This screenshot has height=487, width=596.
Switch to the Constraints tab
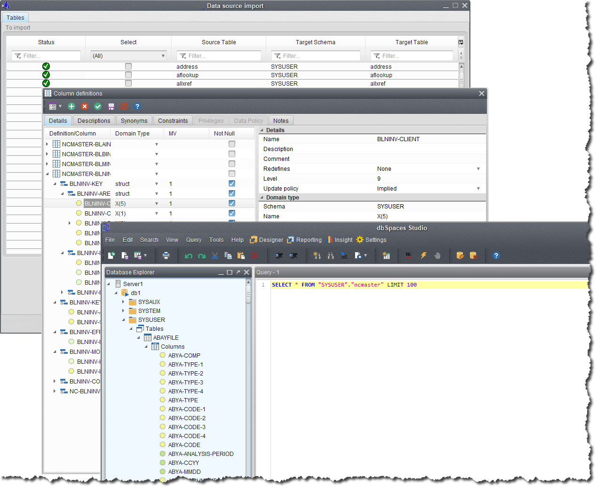pyautogui.click(x=173, y=121)
